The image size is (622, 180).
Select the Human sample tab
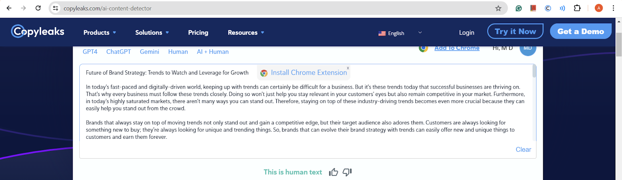click(178, 52)
